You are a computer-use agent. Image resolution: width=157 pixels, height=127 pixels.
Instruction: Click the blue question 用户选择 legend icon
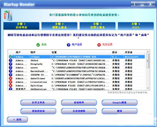tap(69, 45)
